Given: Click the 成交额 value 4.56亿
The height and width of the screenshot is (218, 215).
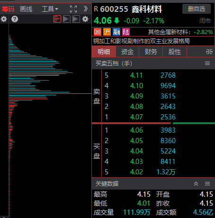Looking at the screenshot, I should pos(203,212).
